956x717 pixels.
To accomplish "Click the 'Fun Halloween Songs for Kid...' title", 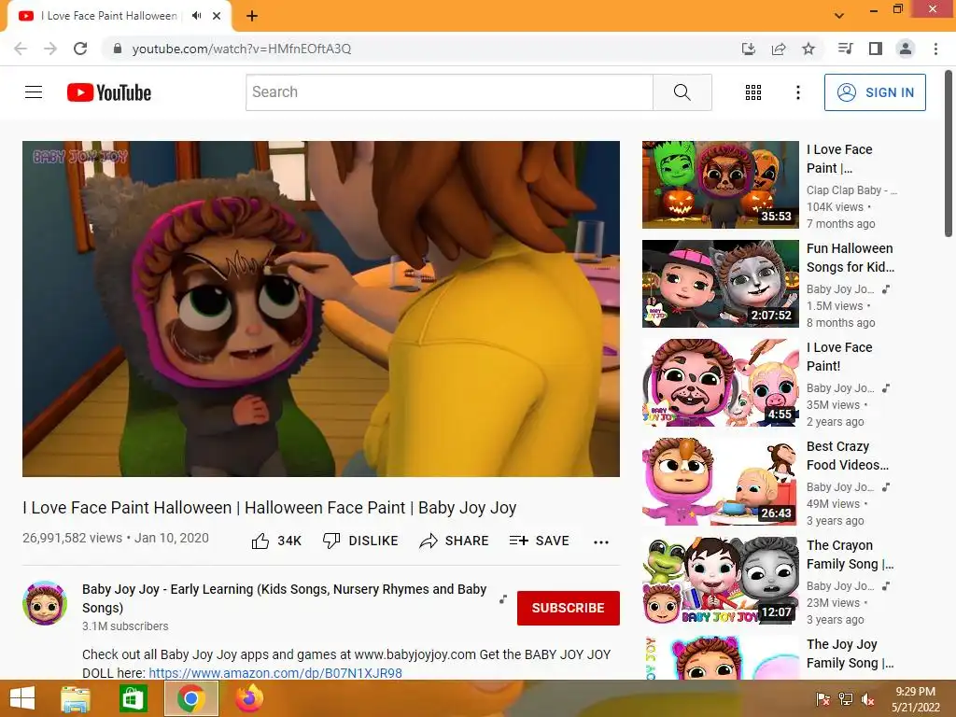I will point(851,258).
